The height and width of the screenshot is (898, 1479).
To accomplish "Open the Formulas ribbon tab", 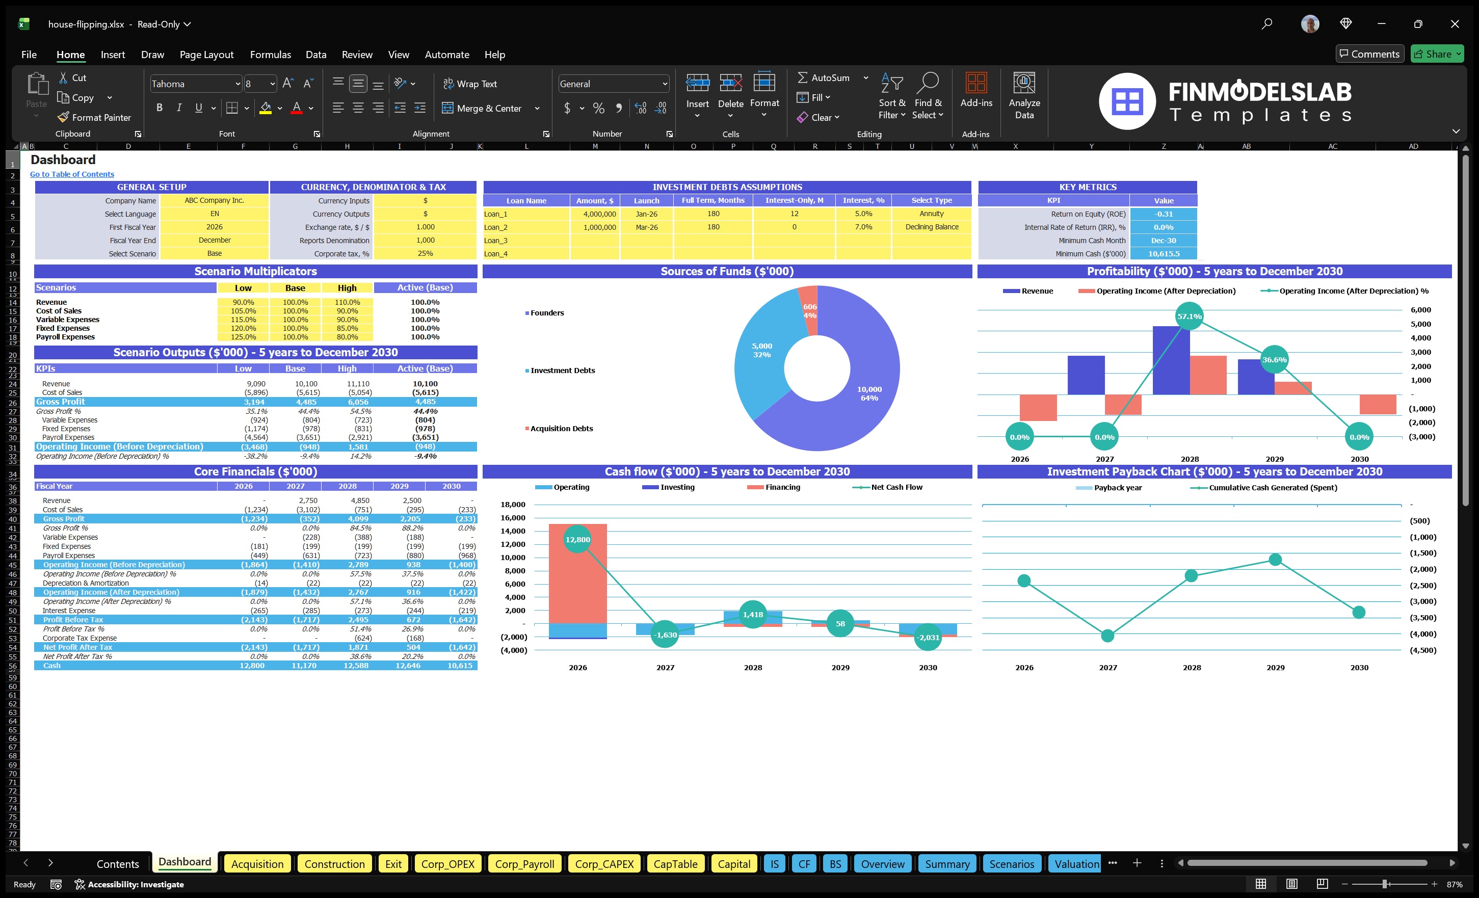I will [x=270, y=55].
